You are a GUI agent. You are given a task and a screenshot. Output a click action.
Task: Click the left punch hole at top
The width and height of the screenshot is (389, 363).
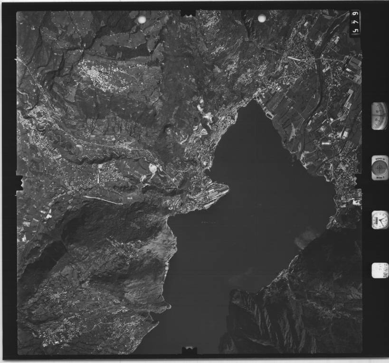pos(142,19)
